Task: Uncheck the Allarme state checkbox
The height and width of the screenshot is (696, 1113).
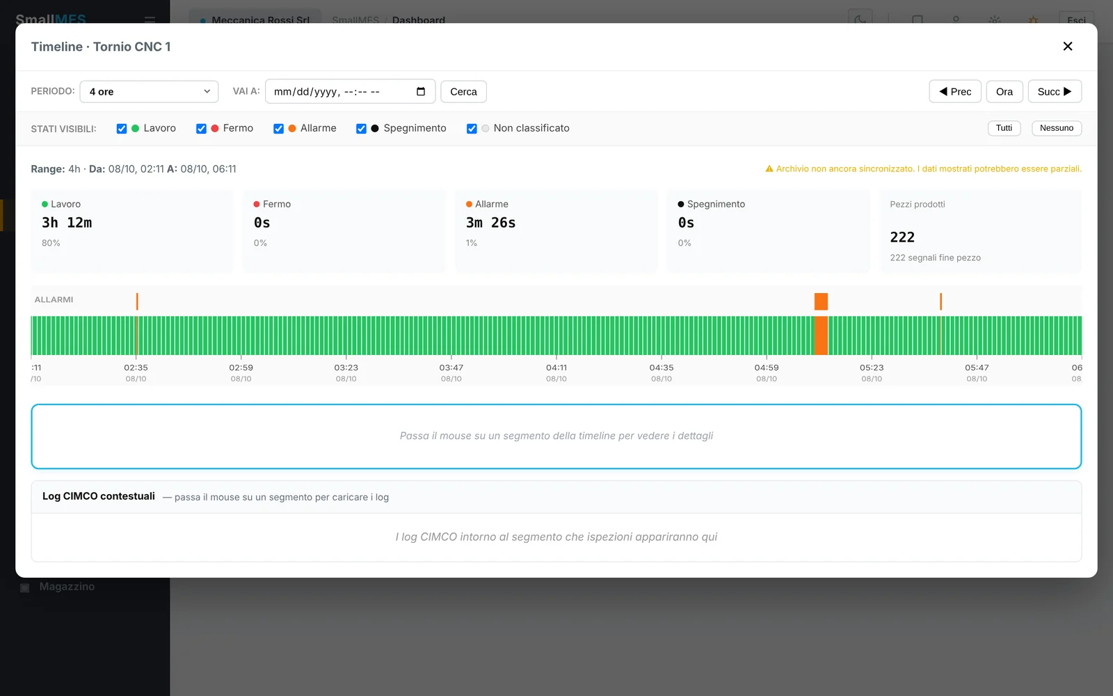Action: click(x=278, y=129)
